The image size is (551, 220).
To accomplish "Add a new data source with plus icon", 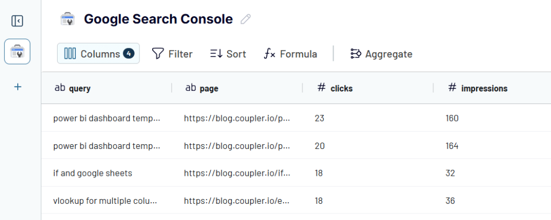I will (17, 86).
